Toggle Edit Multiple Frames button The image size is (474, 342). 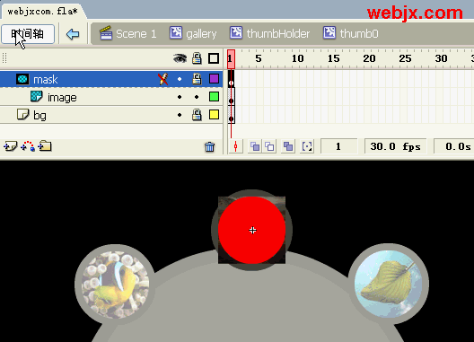[288, 146]
